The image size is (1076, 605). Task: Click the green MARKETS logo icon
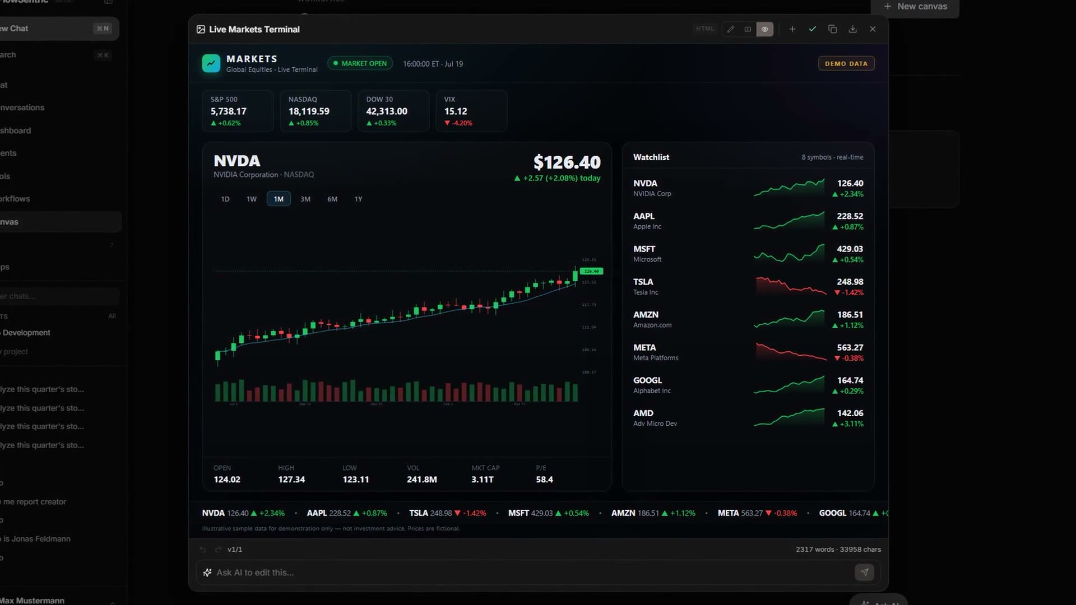pos(211,63)
